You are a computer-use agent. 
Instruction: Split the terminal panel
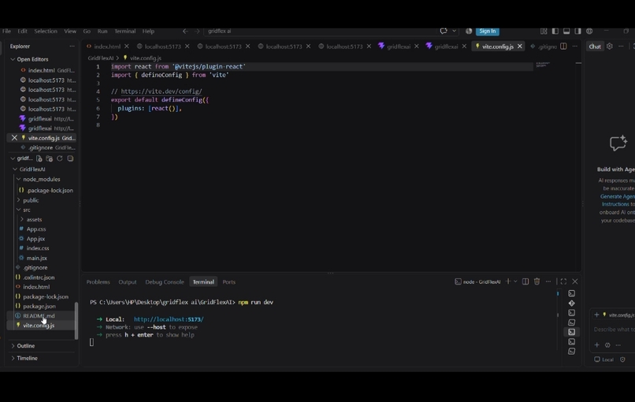click(525, 281)
